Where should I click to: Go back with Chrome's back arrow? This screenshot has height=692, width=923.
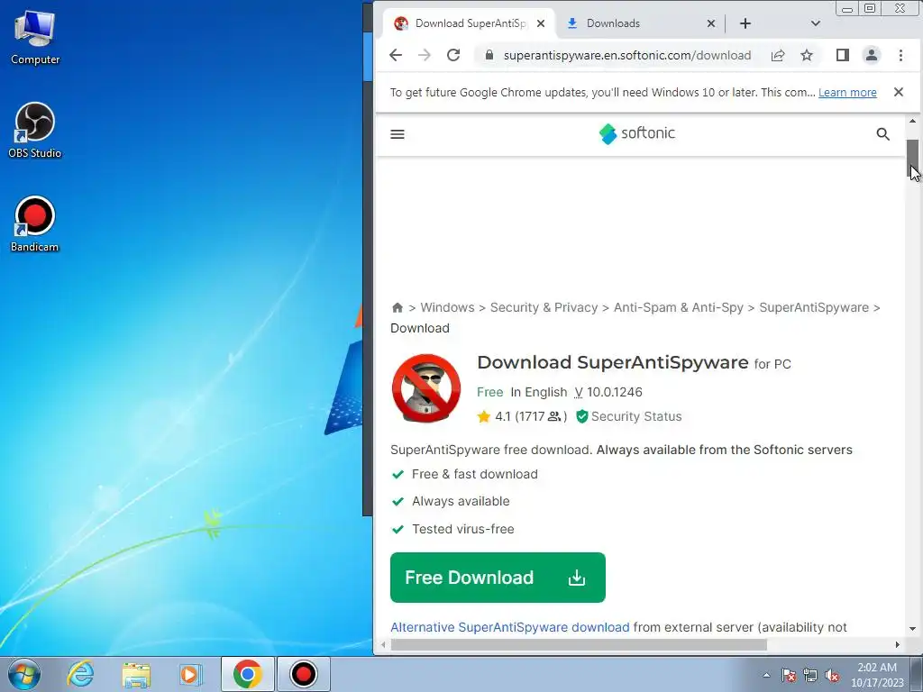point(396,55)
